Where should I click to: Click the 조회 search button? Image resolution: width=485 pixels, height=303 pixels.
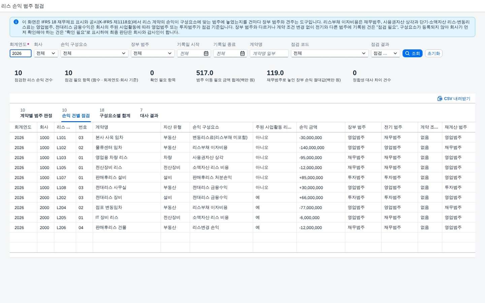point(412,53)
